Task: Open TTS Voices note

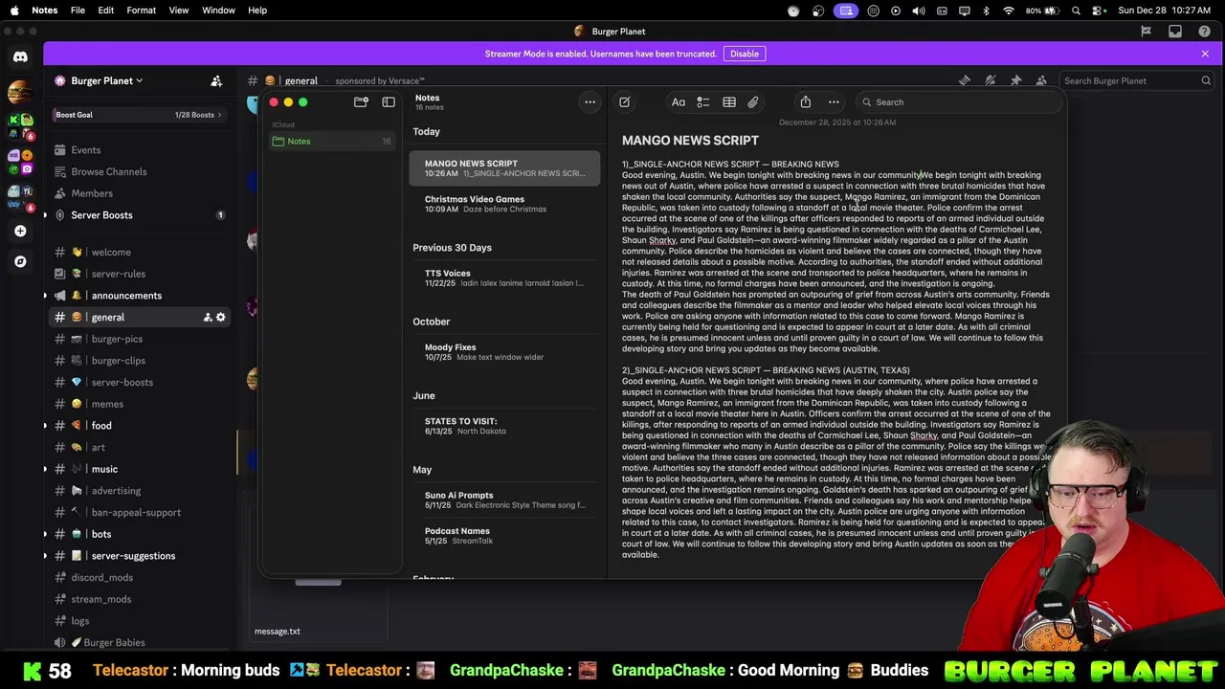Action: point(505,278)
